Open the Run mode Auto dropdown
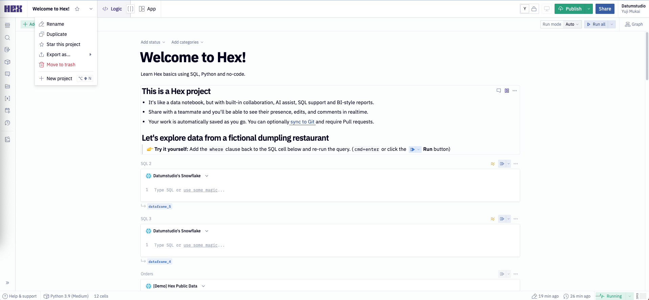Screen dimensions: 649x300 [572, 24]
